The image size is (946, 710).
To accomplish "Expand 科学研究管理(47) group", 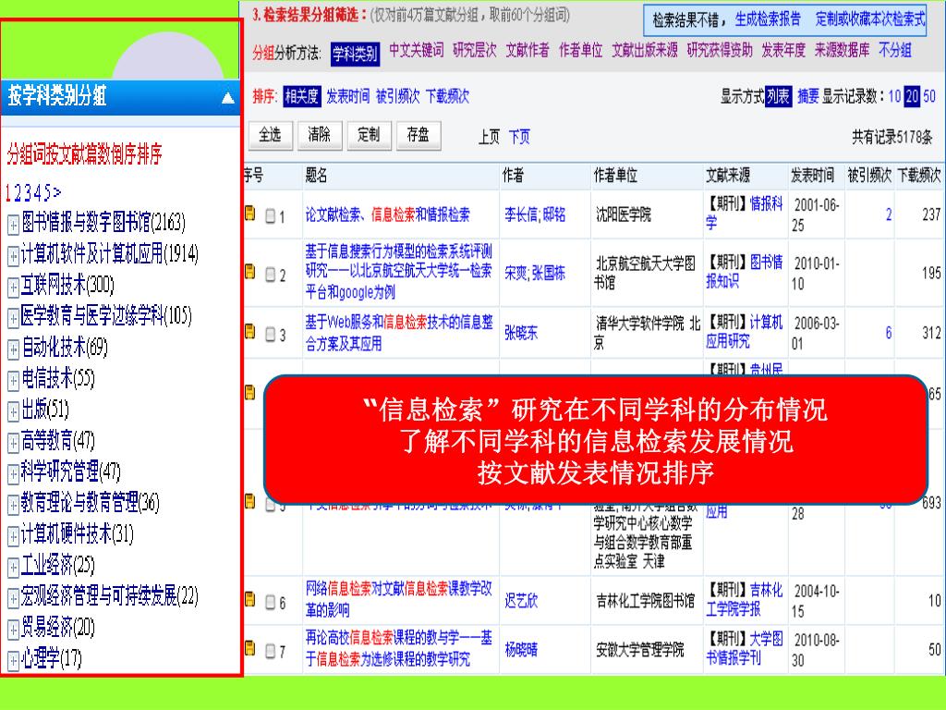I will pos(13,474).
